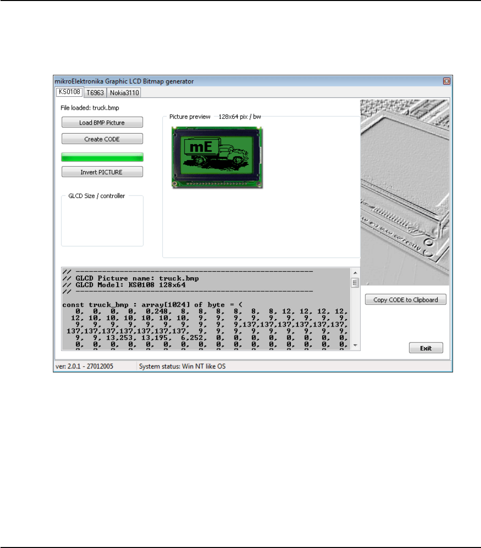
Task: Invert the loaded picture
Action: [x=102, y=172]
